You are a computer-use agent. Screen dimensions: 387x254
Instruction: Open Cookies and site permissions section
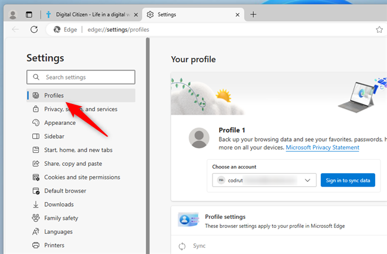pyautogui.click(x=81, y=177)
